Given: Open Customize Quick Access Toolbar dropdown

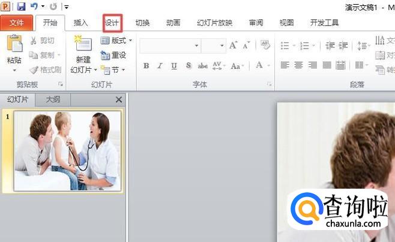Looking at the screenshot, I should tap(67, 7).
